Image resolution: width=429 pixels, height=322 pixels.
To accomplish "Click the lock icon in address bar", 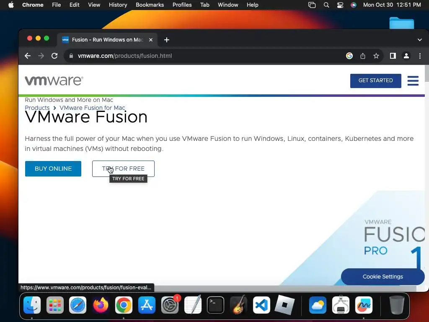I will (71, 56).
